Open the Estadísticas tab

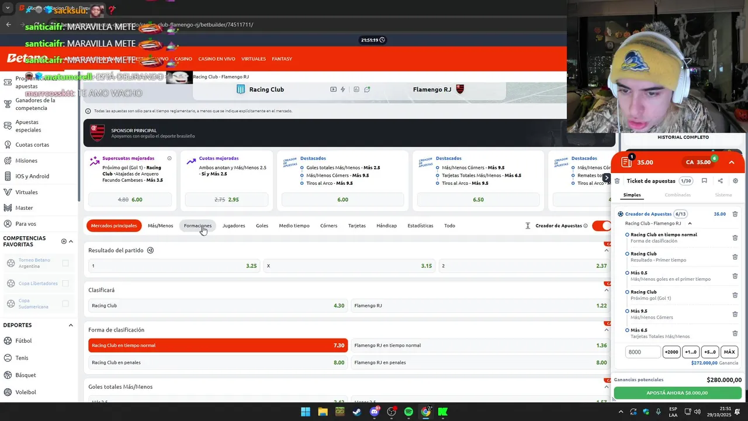coord(420,226)
